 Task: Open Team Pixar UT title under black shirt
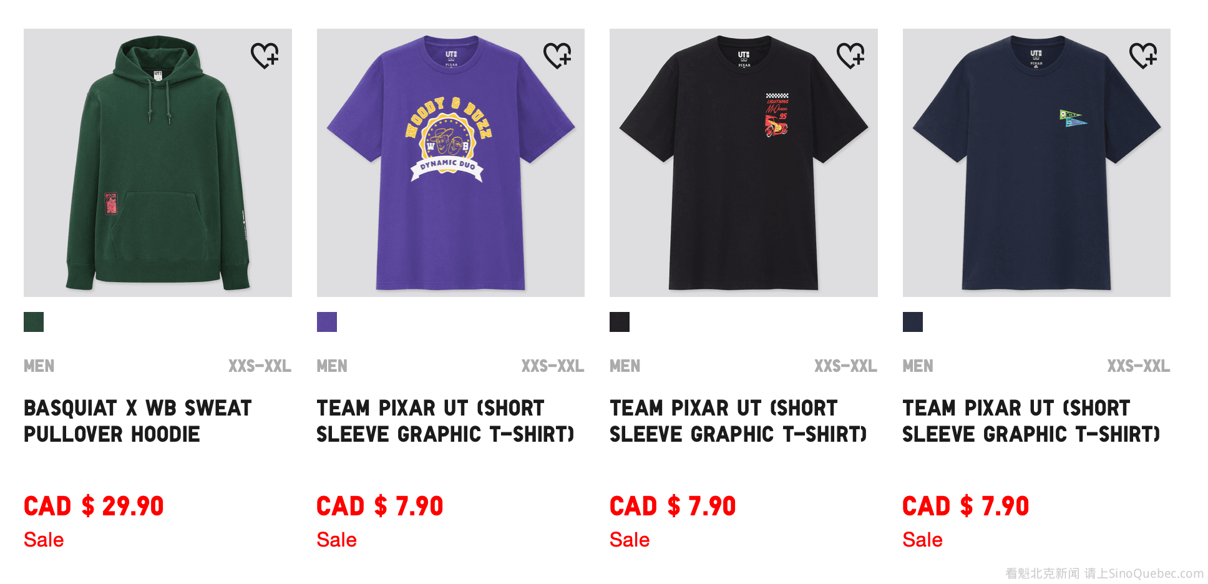pos(738,421)
